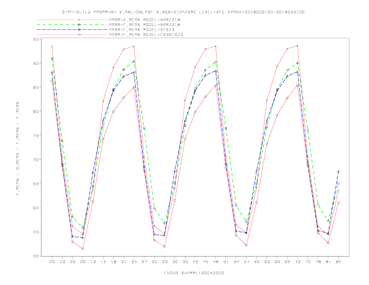
Task: Click the x-axis tick label 00
Action: pos(52,262)
